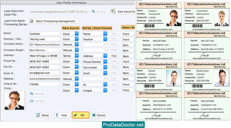Click the Excel file path field
231x128 pixels.
pos(59,12)
